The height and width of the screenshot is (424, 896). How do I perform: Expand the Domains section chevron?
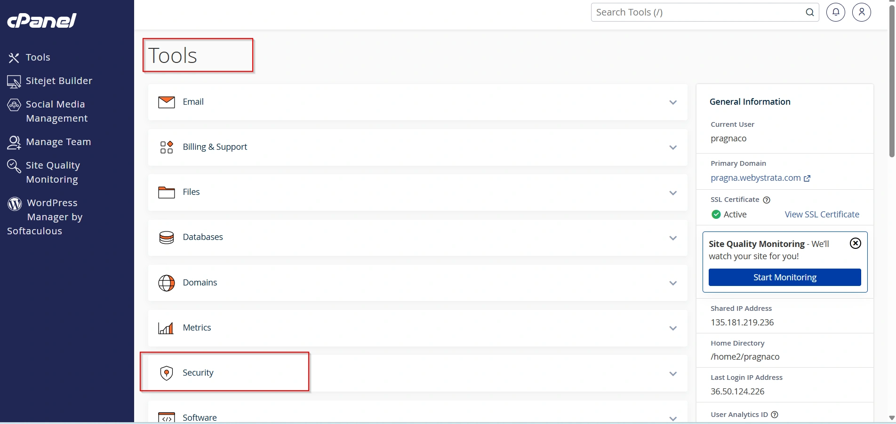click(673, 283)
